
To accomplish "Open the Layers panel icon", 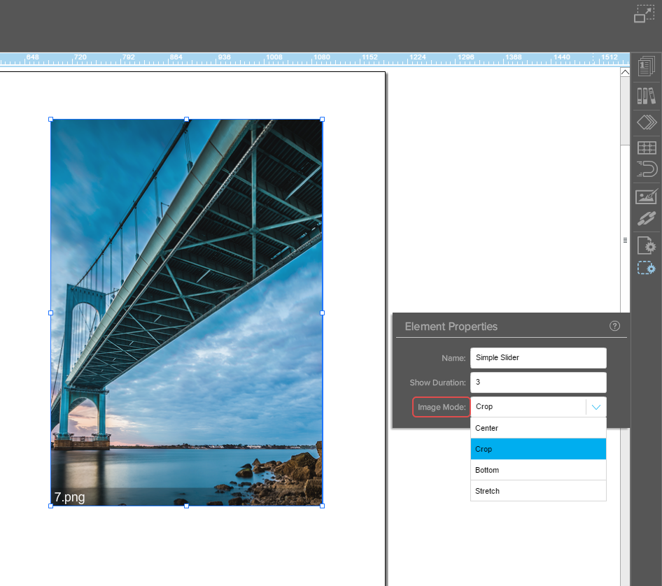I will [646, 123].
